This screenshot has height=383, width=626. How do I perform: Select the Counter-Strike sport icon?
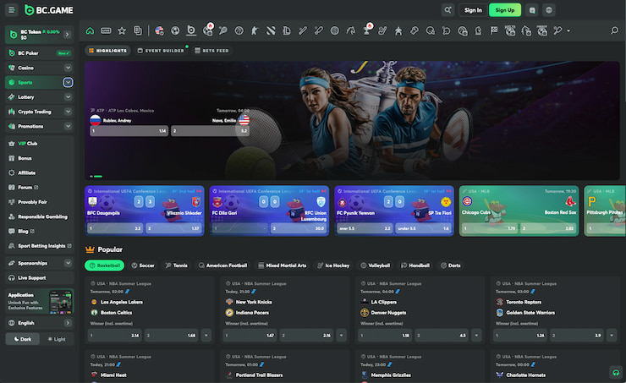pos(255,30)
